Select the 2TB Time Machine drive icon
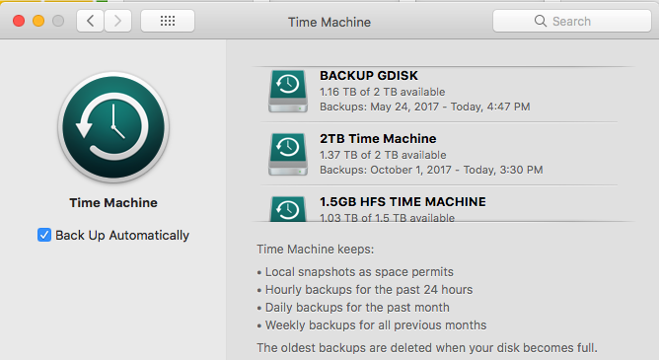Screen dimensions: 659x360 pos(288,154)
